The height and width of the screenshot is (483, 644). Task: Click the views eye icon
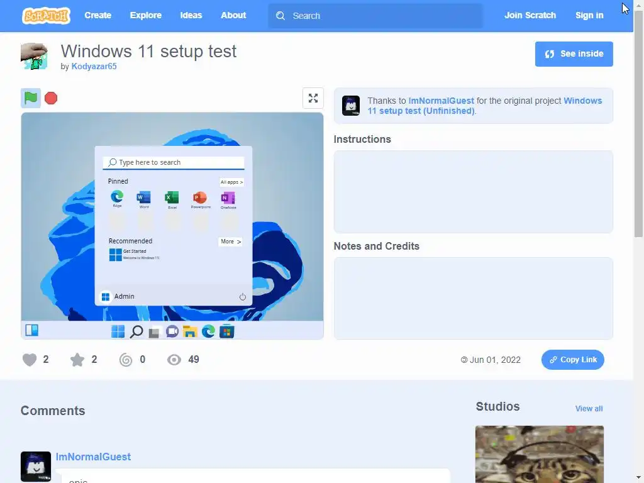(x=174, y=360)
